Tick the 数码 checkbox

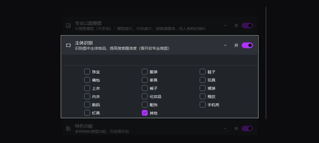click(x=87, y=105)
